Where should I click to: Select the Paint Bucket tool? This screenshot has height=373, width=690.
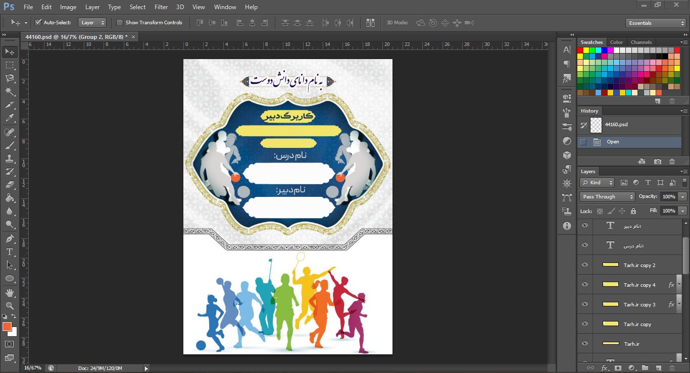click(x=10, y=198)
